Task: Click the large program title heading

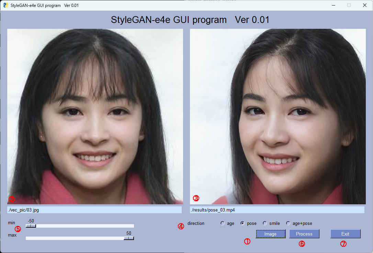Action: pyautogui.click(x=190, y=20)
